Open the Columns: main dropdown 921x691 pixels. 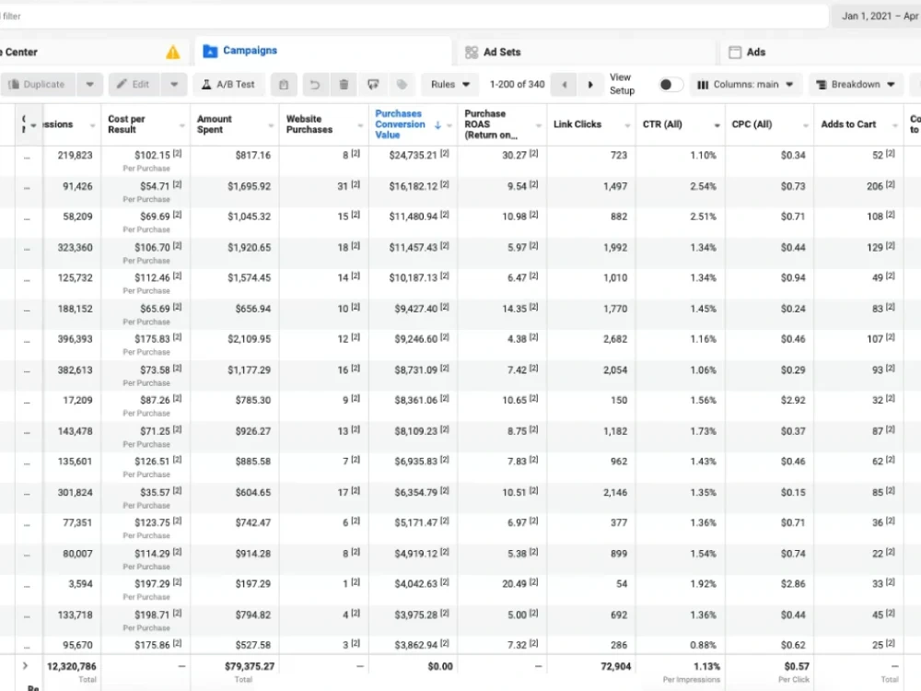745,85
